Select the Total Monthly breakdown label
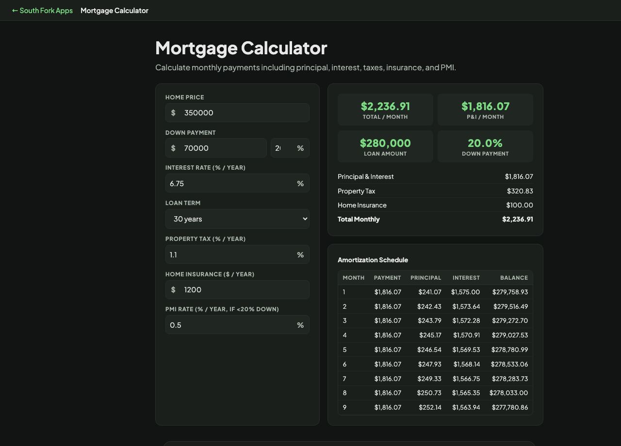The image size is (621, 446). (359, 219)
